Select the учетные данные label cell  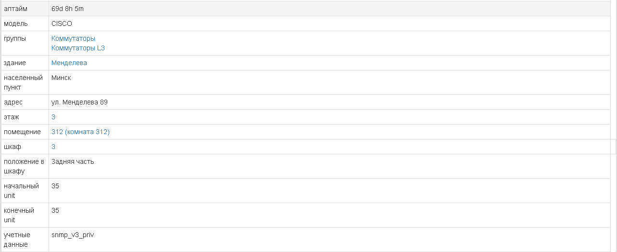point(17,240)
